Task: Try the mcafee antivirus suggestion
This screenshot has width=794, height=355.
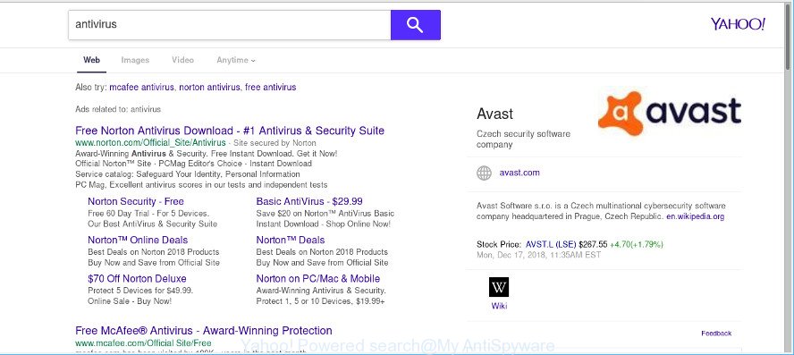Action: [142, 87]
